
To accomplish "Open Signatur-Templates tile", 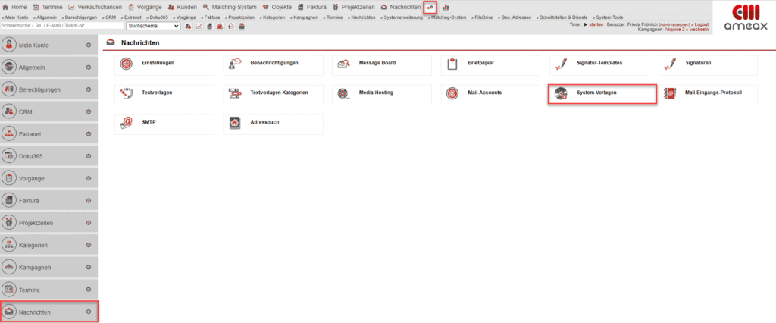I will (602, 64).
